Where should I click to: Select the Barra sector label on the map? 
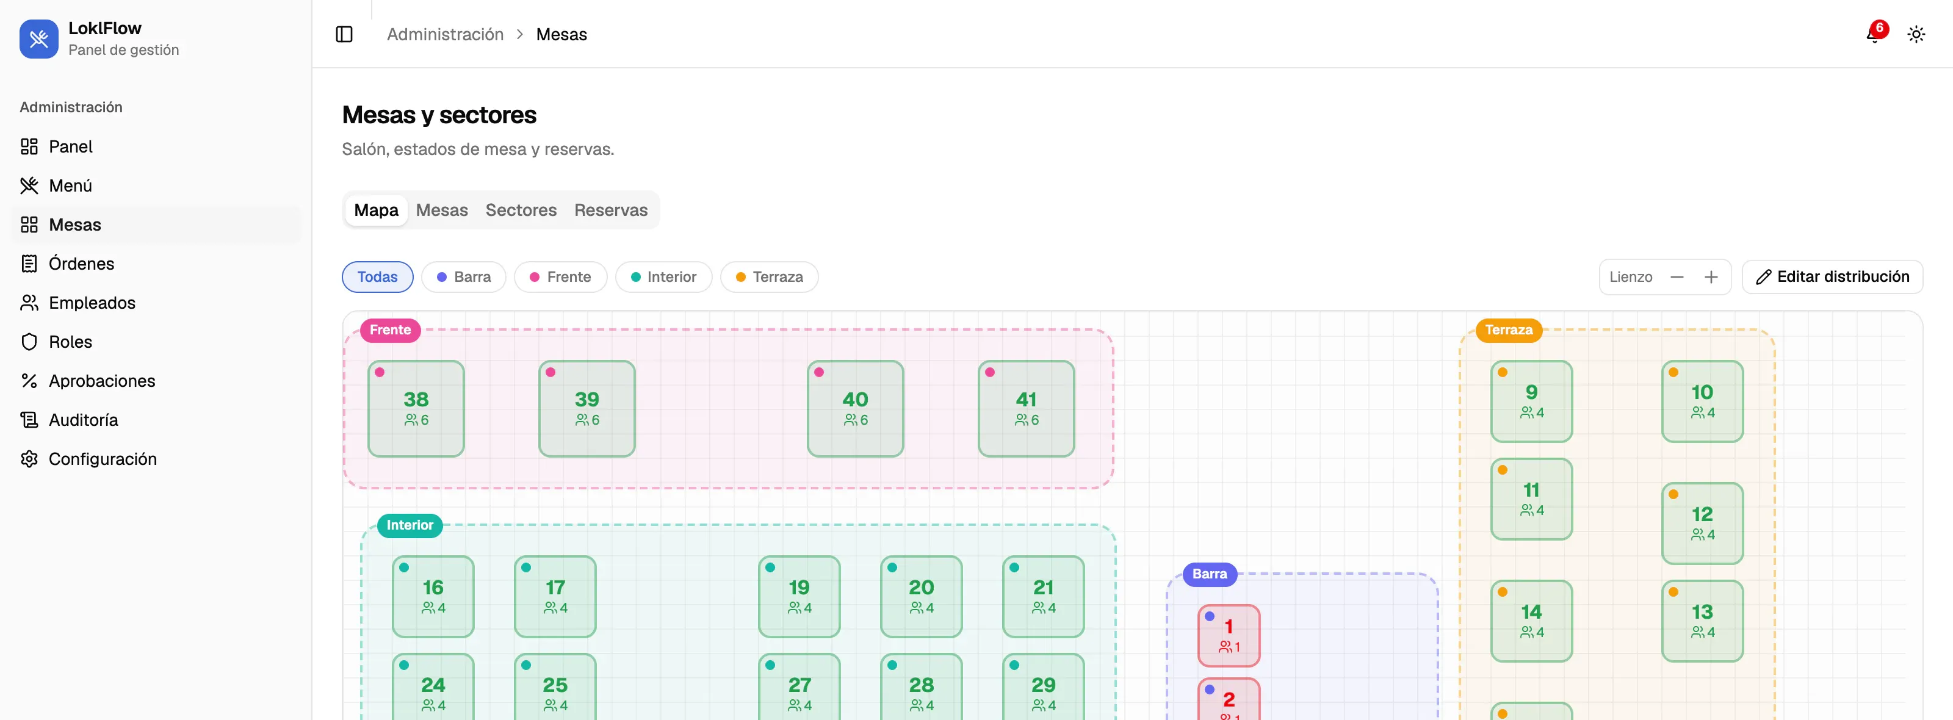(x=1210, y=574)
